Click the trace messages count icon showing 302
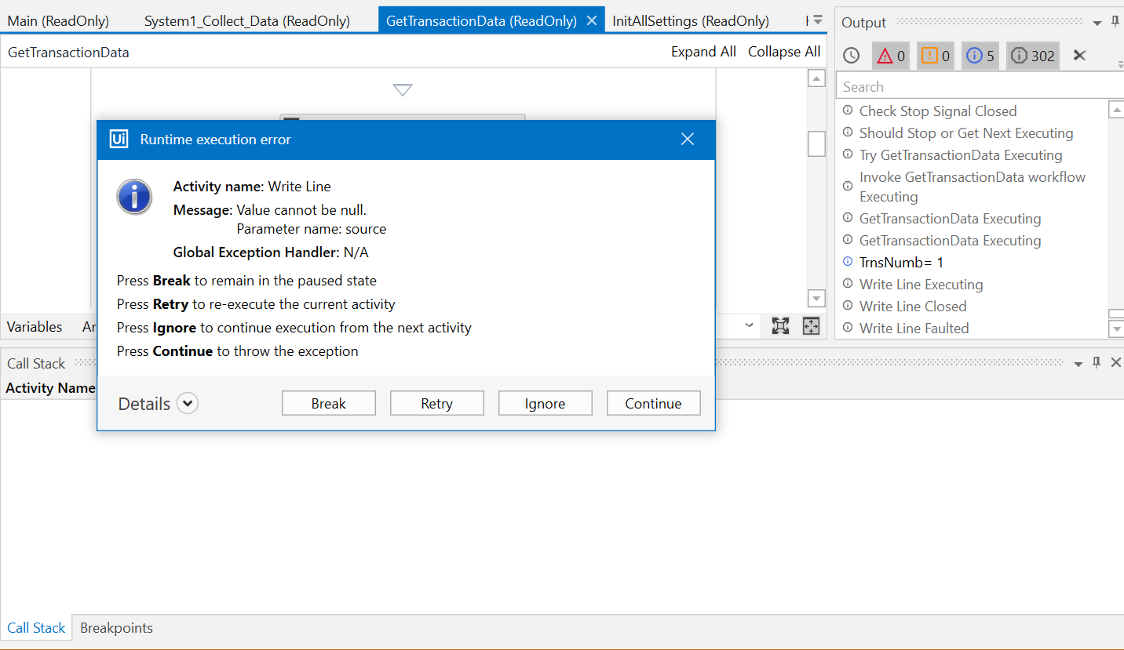The height and width of the screenshot is (650, 1124). pos(1032,55)
